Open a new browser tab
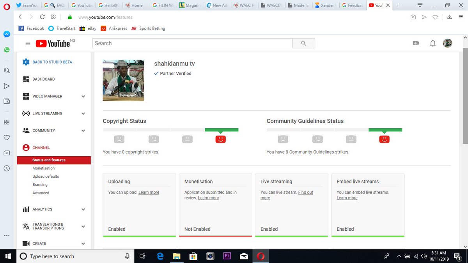Image resolution: width=468 pixels, height=263 pixels. [x=397, y=5]
